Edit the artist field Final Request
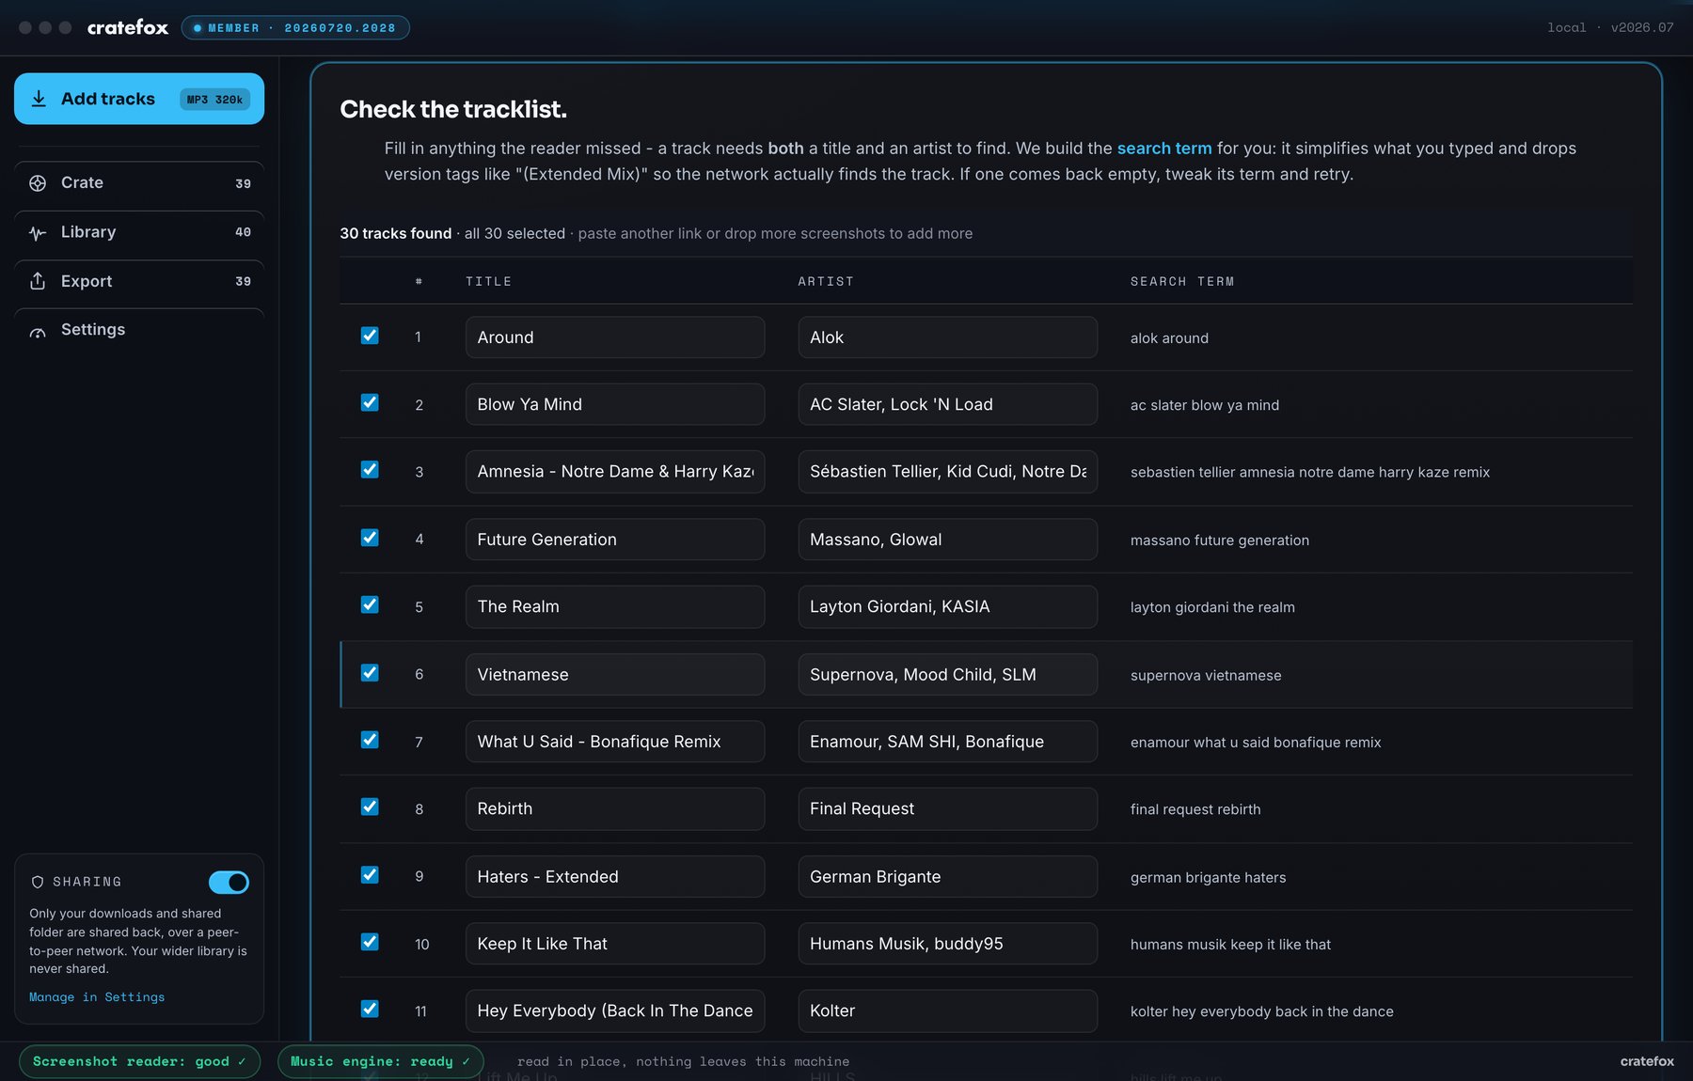Screen dimensions: 1693x1081 tap(948, 808)
